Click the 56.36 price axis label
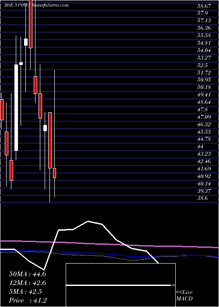Viewport: 219px width, 307px height. [204, 28]
